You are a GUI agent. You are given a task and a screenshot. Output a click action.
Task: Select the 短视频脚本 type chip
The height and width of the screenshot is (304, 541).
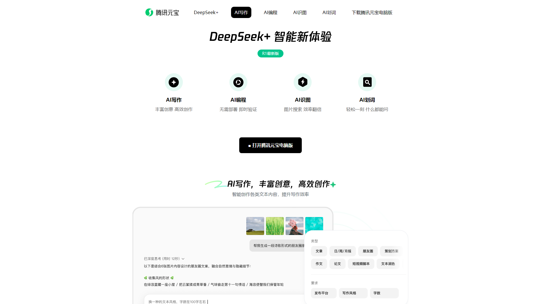tap(361, 264)
